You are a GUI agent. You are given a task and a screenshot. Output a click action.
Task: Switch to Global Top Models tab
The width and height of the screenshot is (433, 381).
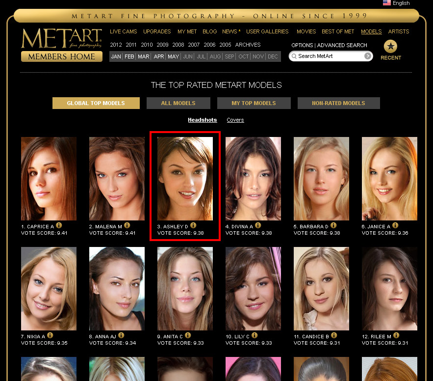pyautogui.click(x=96, y=103)
